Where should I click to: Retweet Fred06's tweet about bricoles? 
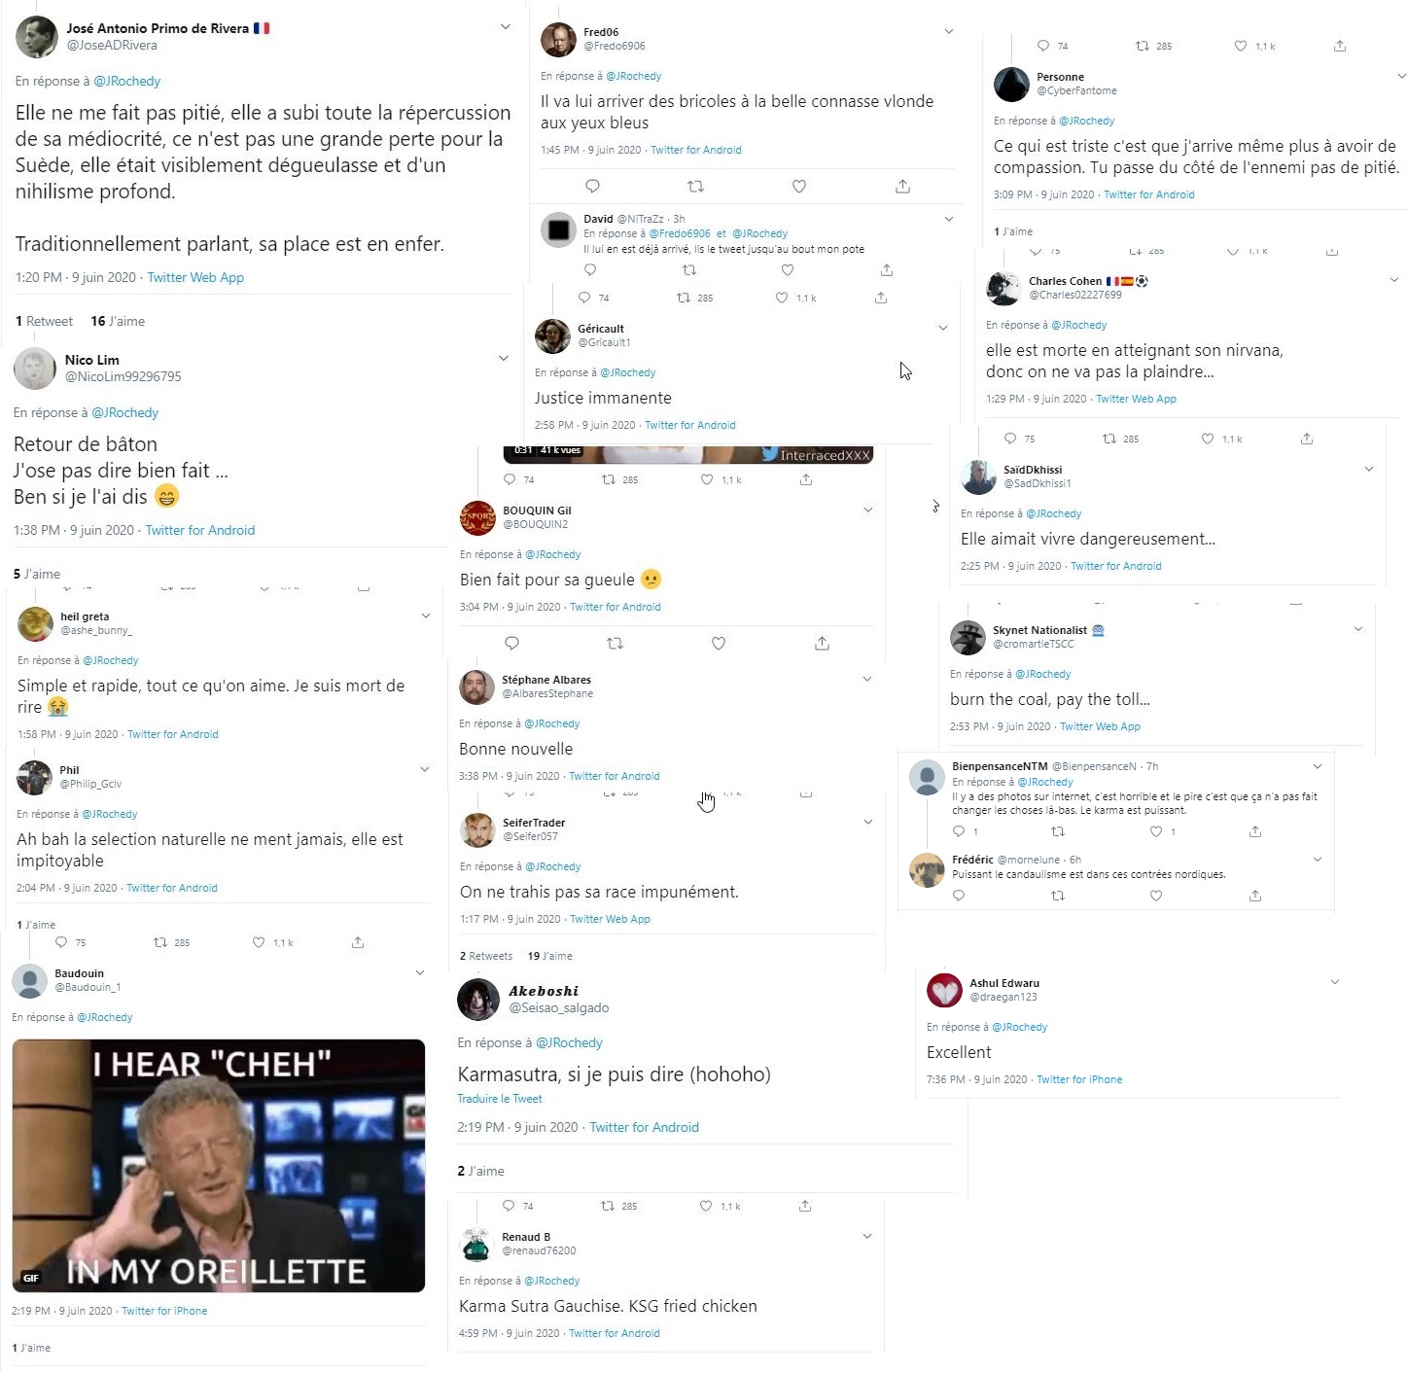coord(695,186)
